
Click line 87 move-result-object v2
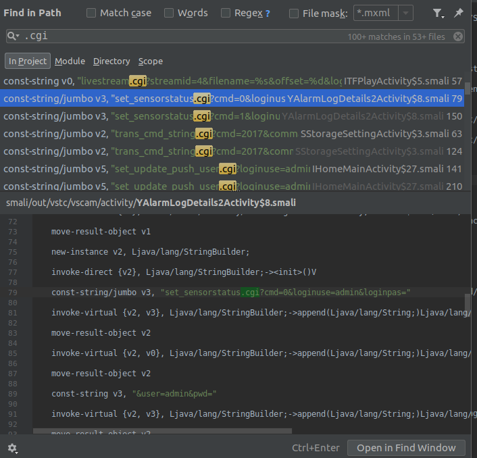(x=101, y=374)
